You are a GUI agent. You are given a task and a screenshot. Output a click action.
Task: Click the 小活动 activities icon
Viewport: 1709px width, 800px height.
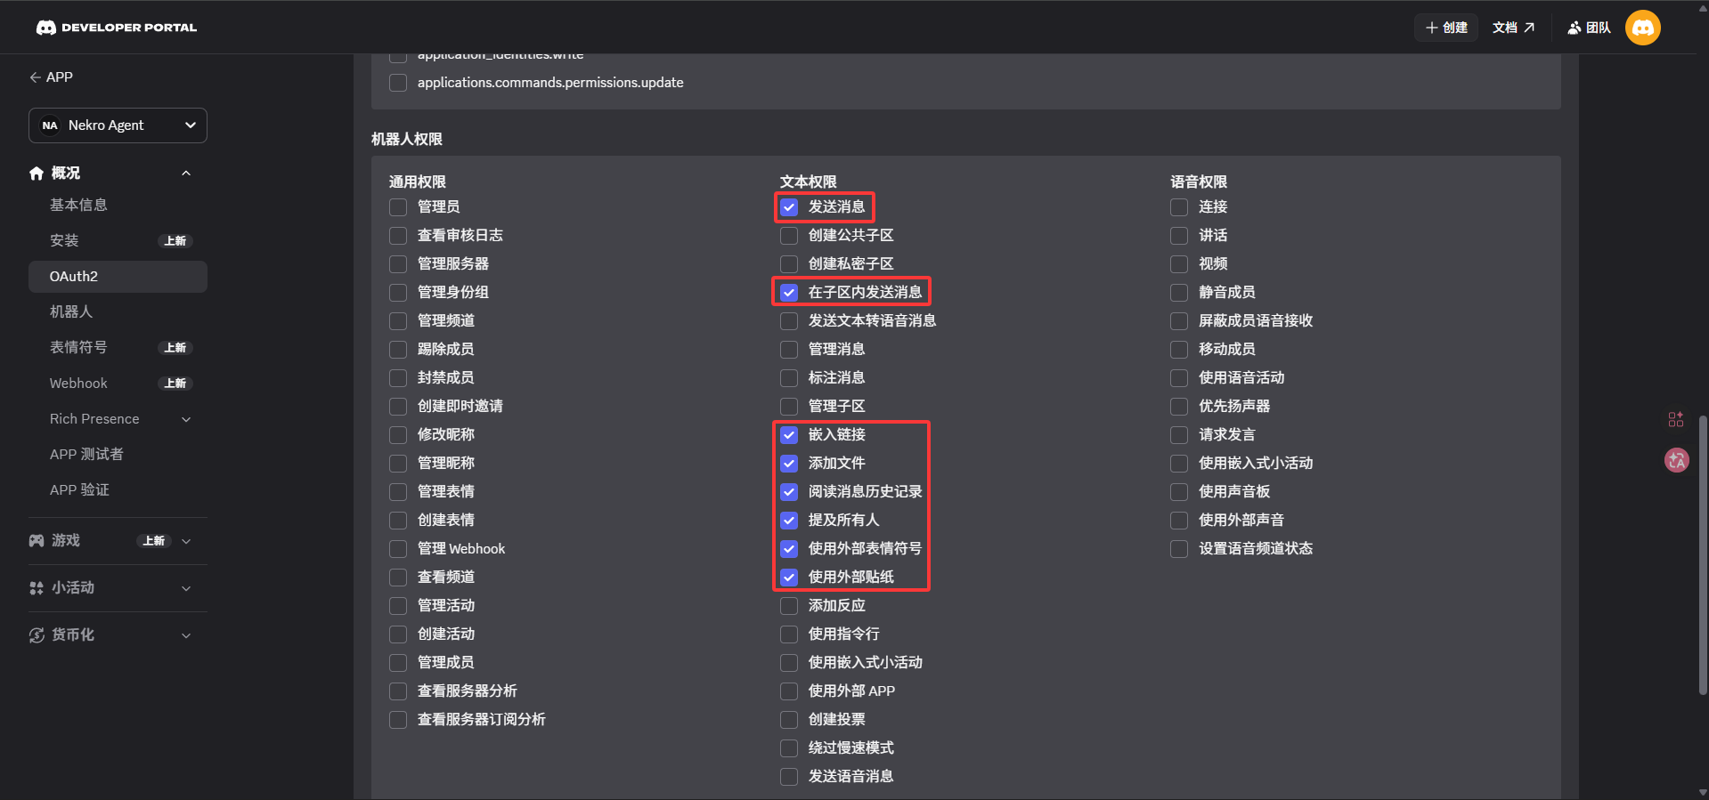coord(37,588)
